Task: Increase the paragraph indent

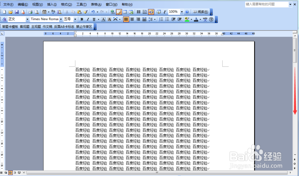Action: tap(179, 19)
